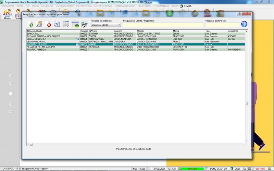Click the printer icon in the status bar
Viewport: 274px width, 171px height.
[245, 169]
